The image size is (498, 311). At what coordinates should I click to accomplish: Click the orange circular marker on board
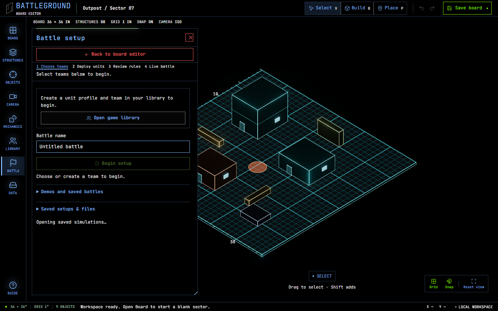click(258, 167)
